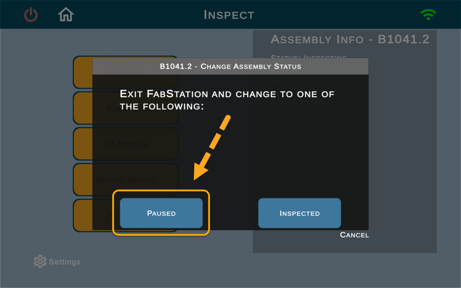The height and width of the screenshot is (288, 461).
Task: Click the dashed orange arrow graphic
Action: click(x=212, y=147)
